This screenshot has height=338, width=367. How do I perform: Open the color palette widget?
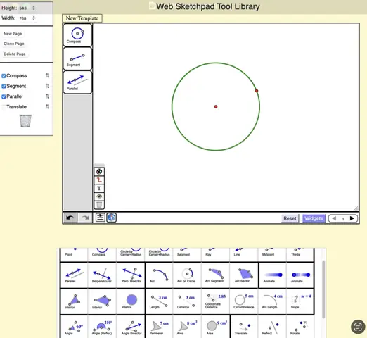[99, 172]
